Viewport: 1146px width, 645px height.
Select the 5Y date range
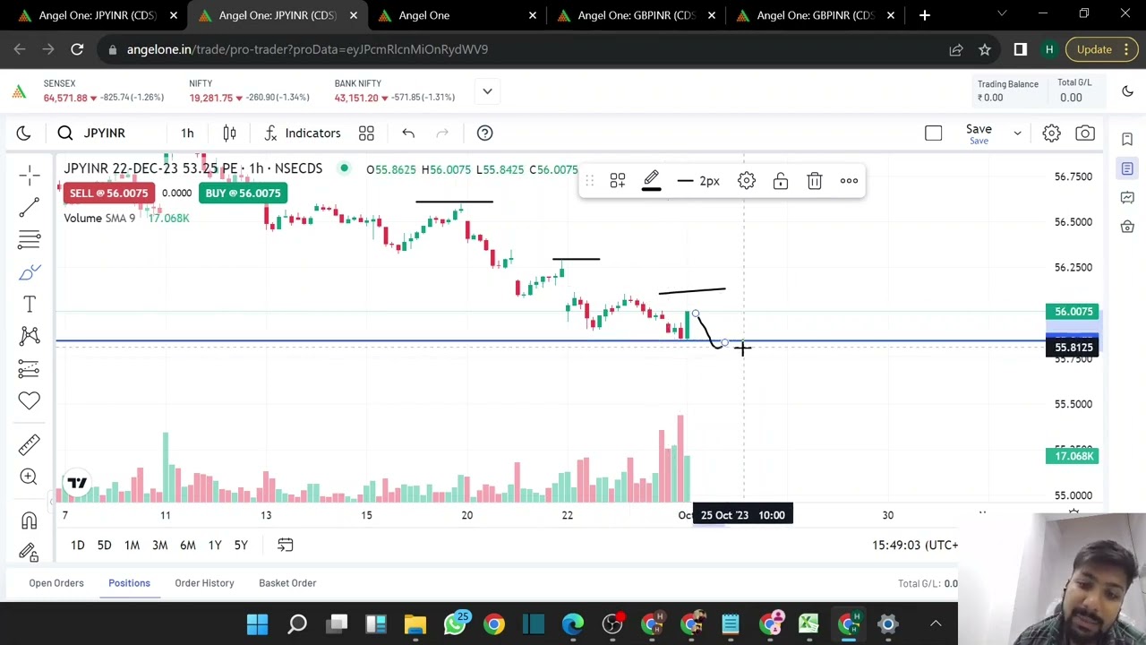click(x=241, y=545)
